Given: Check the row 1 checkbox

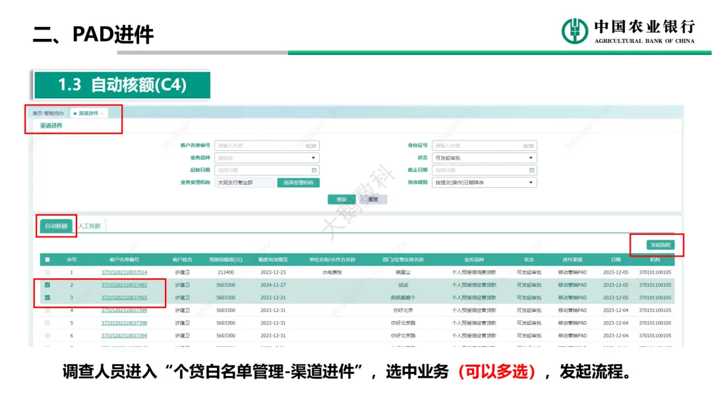Looking at the screenshot, I should click(47, 272).
